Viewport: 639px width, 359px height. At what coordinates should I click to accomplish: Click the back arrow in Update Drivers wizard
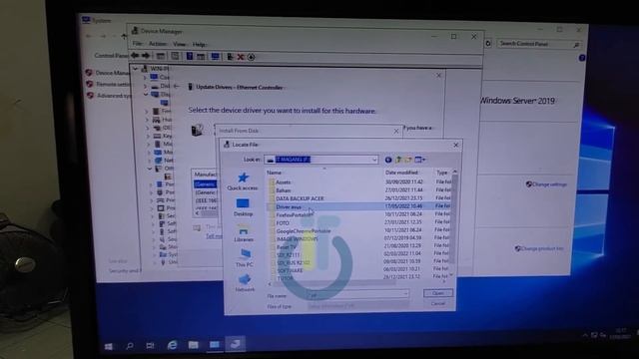177,87
